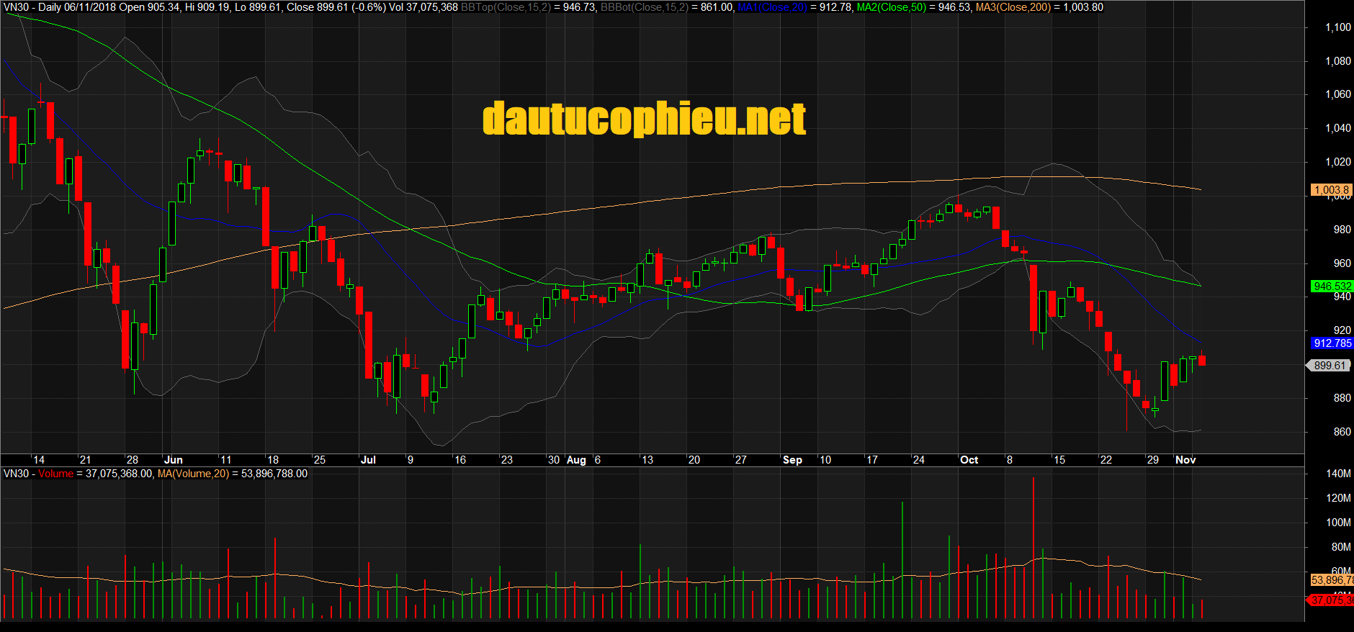Click the 1,040 price axis label

tap(1338, 128)
